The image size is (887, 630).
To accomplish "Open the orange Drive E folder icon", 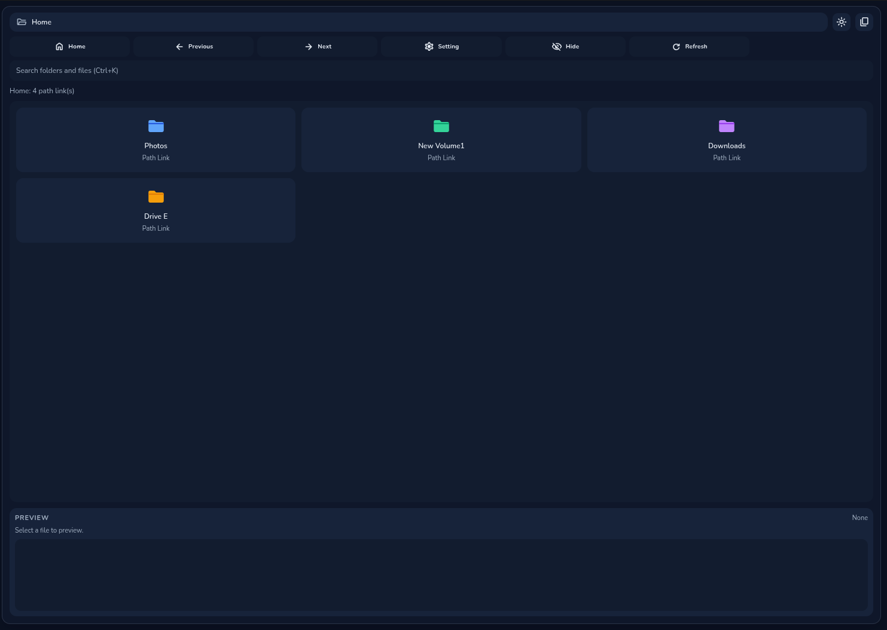I will click(156, 197).
